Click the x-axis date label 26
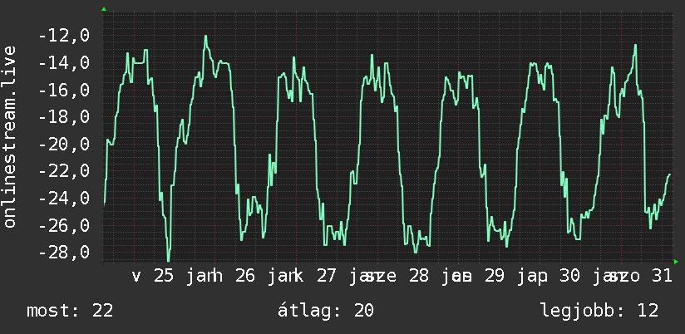 (x=245, y=277)
